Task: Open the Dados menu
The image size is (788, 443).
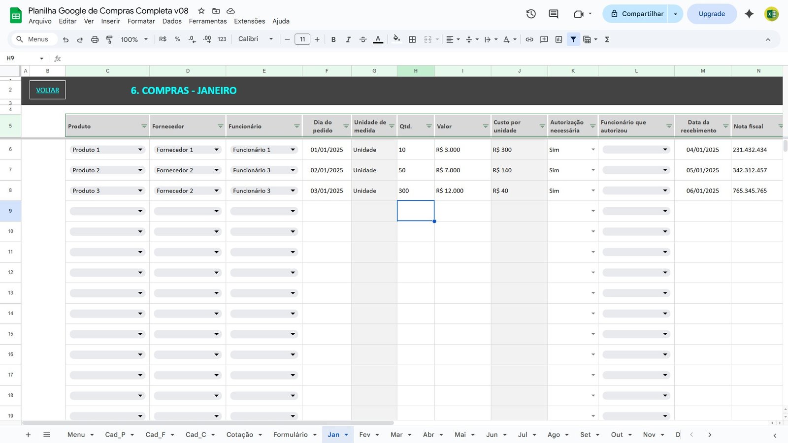Action: click(171, 21)
